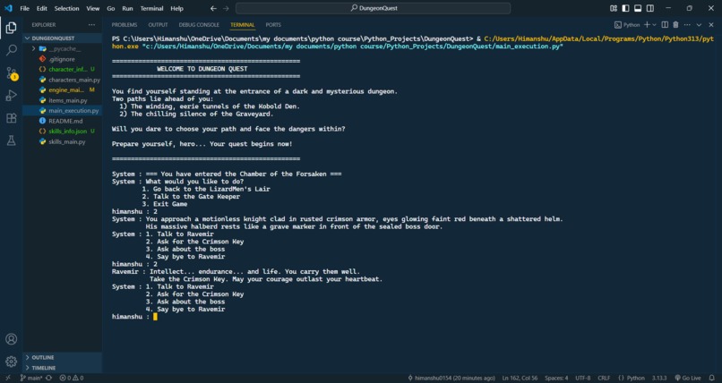The height and width of the screenshot is (383, 722).
Task: Open the View menu
Action: [92, 8]
